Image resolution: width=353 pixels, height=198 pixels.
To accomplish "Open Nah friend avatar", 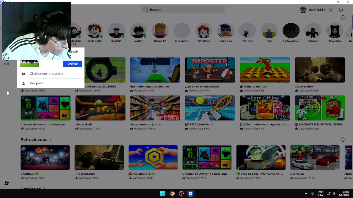I will point(269,31).
